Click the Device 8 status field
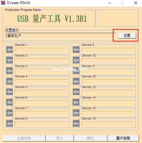 pos(41,124)
